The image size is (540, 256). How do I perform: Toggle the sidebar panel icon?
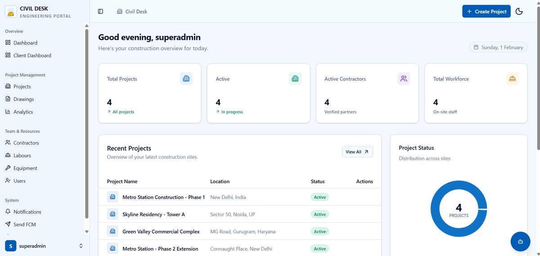[x=100, y=11]
